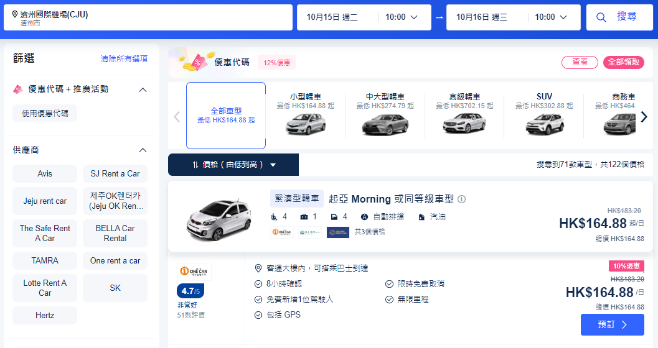Click the checkmark icon beside 限時免費取消
Screen dimensions: 658x348
tap(390, 284)
